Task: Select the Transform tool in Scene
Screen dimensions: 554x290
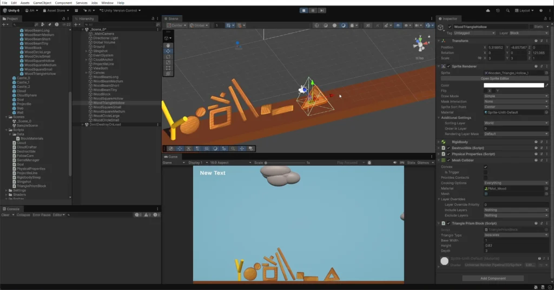Action: [168, 73]
